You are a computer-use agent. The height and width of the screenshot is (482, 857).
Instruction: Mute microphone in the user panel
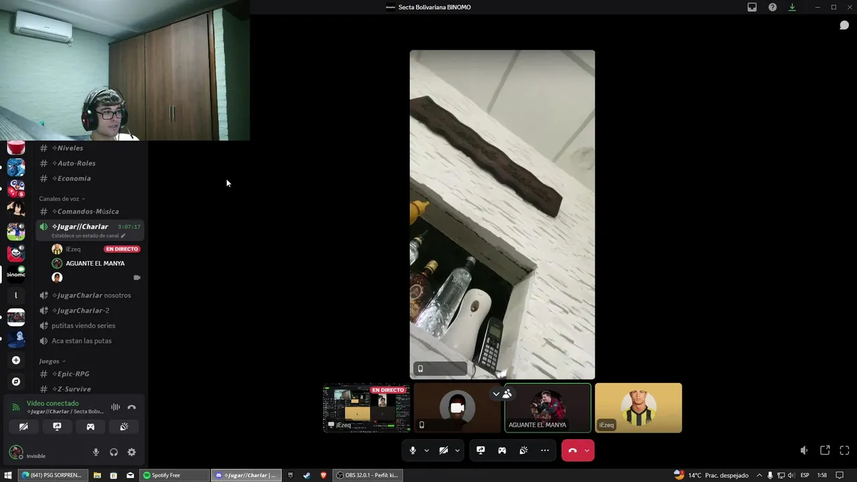click(x=96, y=453)
